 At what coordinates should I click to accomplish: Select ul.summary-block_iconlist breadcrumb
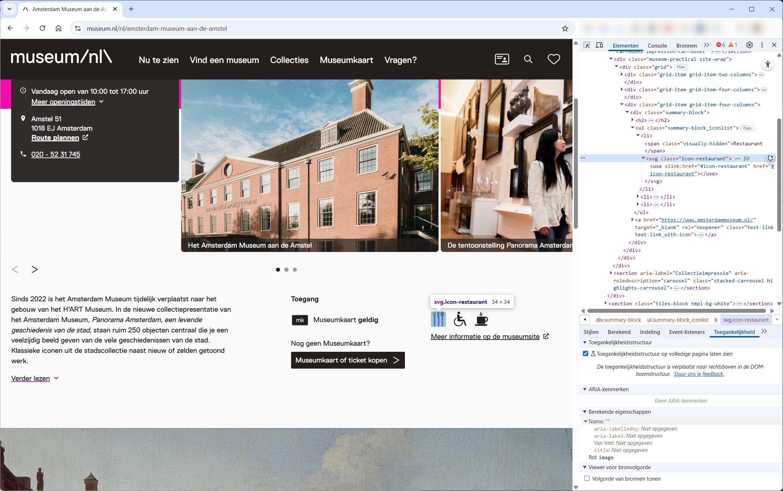pos(677,320)
